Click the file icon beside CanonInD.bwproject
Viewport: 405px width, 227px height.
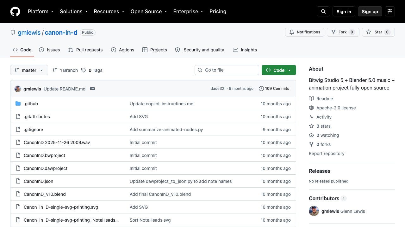pyautogui.click(x=18, y=155)
